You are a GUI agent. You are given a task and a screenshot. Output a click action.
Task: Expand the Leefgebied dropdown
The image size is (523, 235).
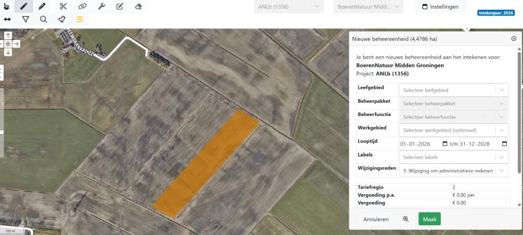[x=453, y=90]
